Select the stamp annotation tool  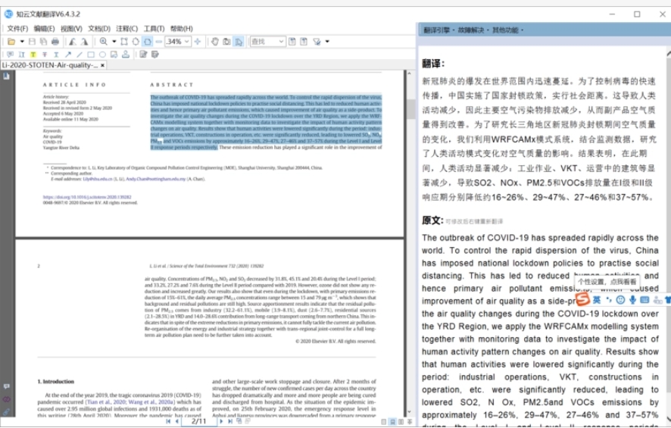pos(126,55)
